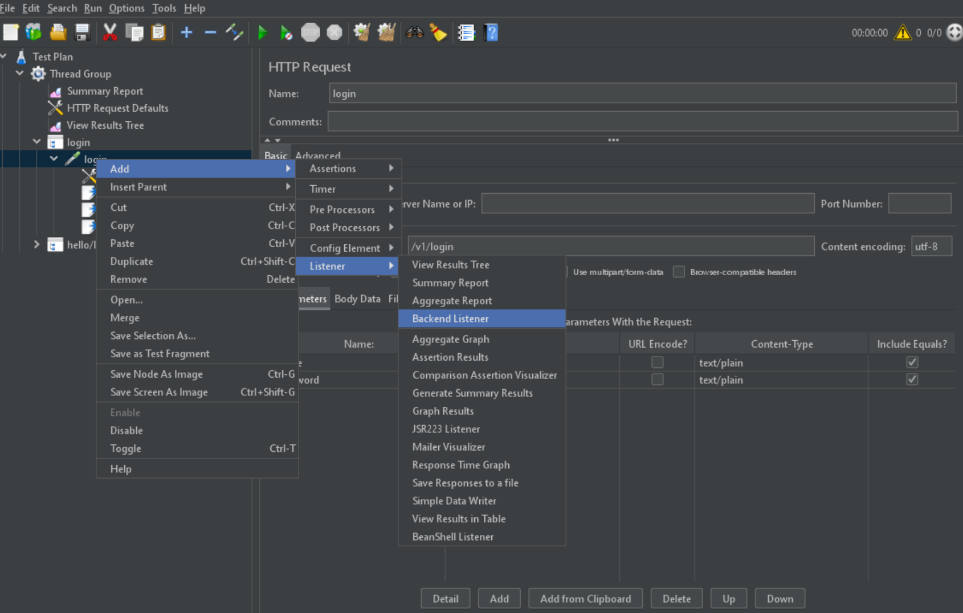963x613 pixels.
Task: Click the Up button
Action: tap(729, 599)
